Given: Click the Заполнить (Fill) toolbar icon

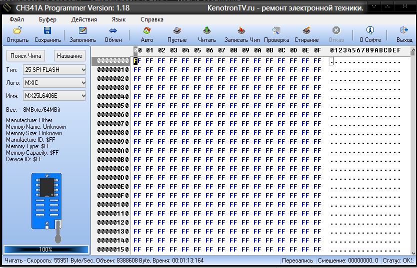Looking at the screenshot, I should [x=82, y=31].
